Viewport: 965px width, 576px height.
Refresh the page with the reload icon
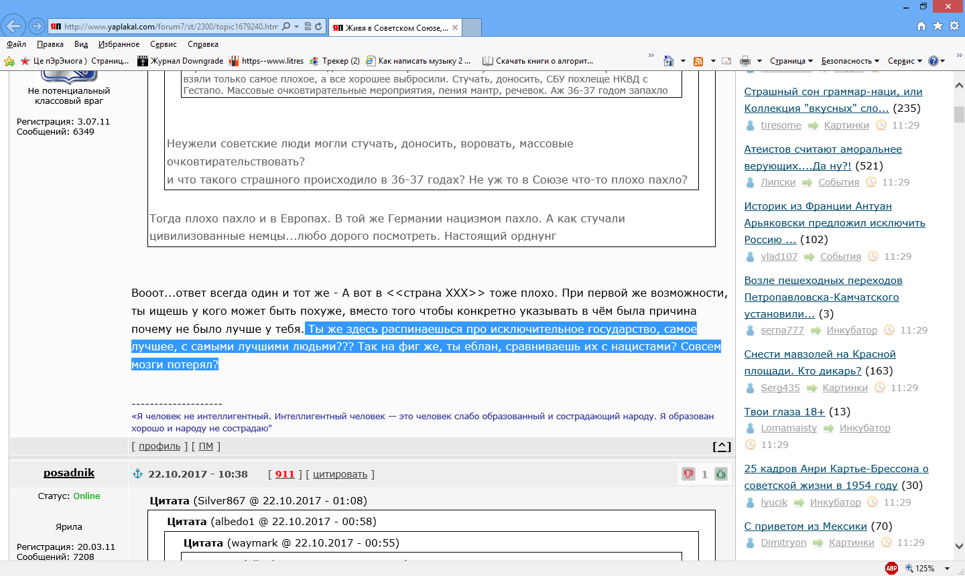pos(318,27)
